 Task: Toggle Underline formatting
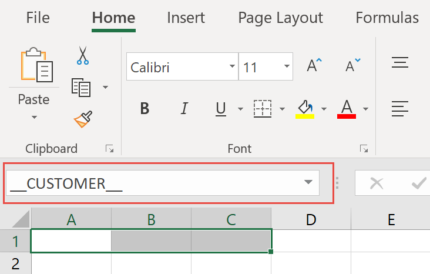click(221, 109)
